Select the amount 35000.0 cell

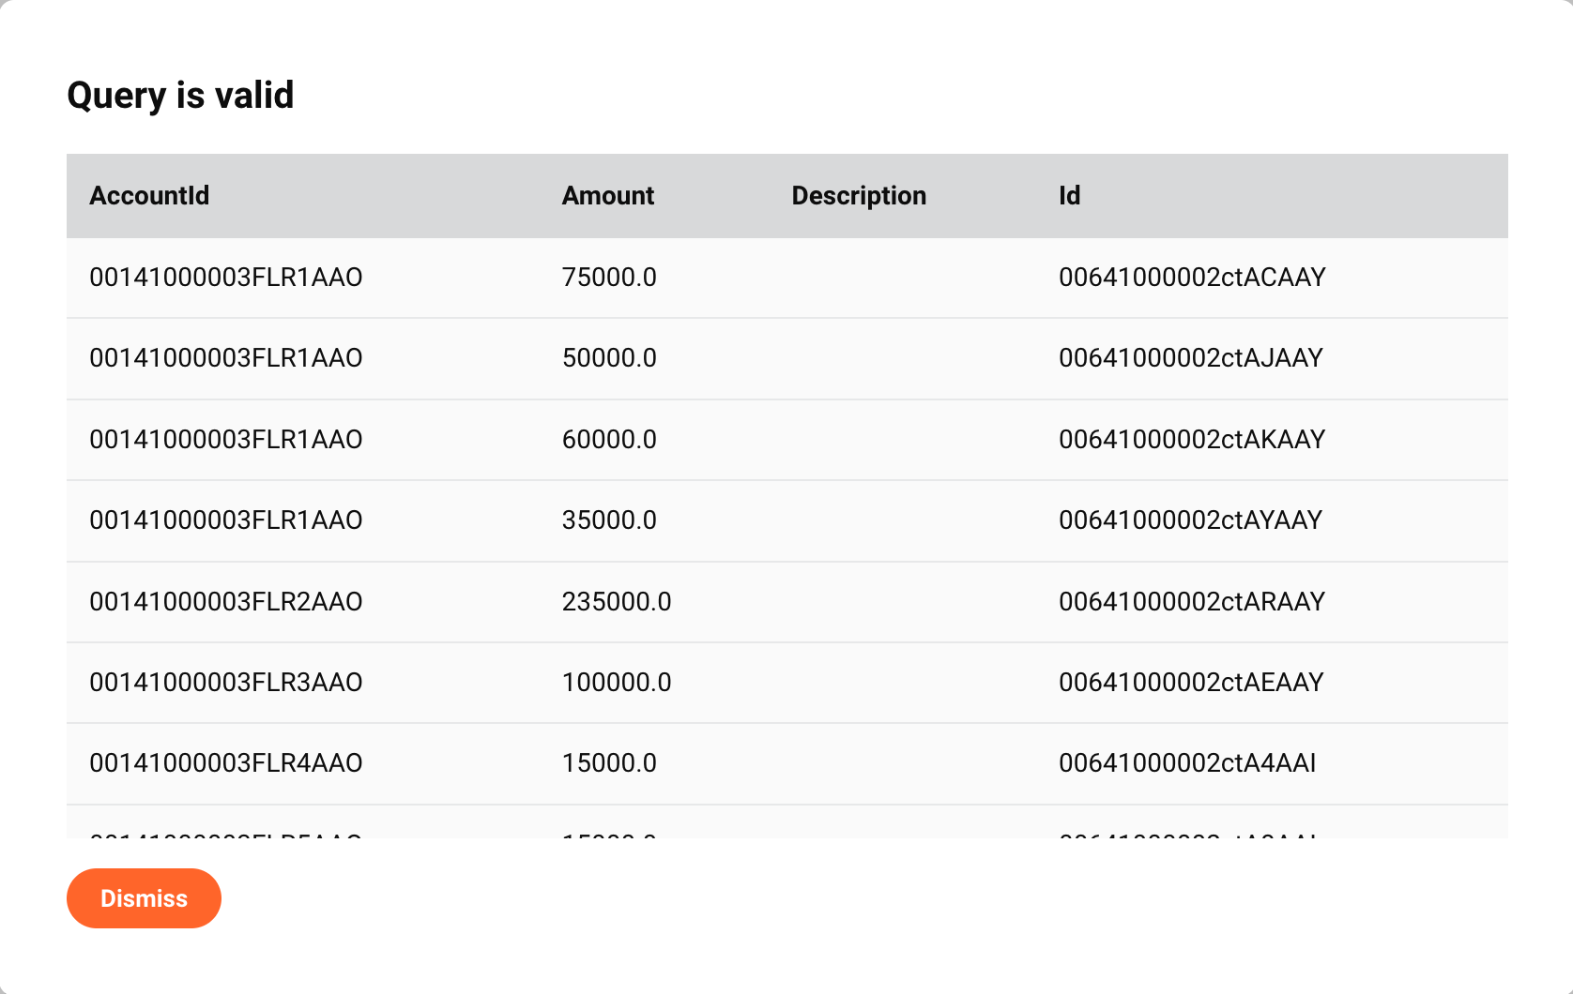tap(609, 520)
